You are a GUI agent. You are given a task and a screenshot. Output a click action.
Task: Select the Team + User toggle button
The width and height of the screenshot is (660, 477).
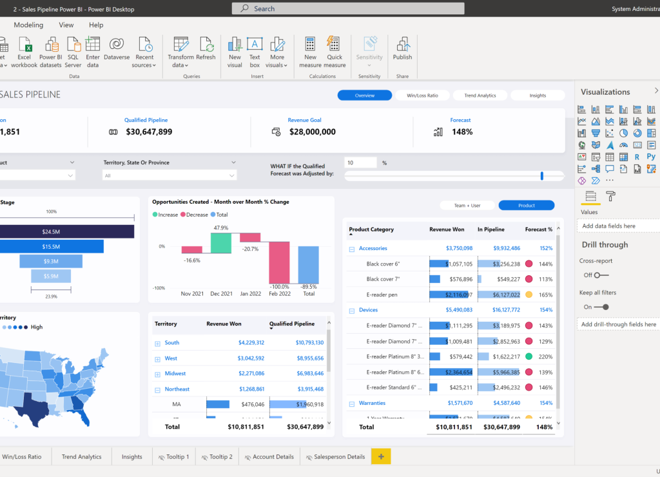click(467, 206)
